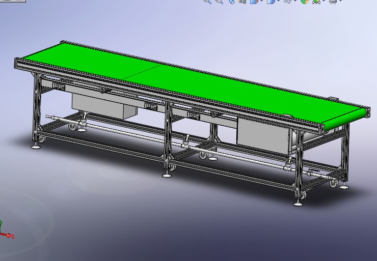This screenshot has width=377, height=261.
Task: Click the Previous View icon
Action: (x=231, y=1)
